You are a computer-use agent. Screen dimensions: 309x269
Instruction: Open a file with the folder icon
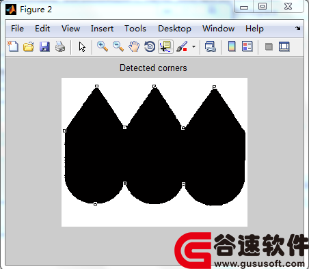pyautogui.click(x=29, y=46)
